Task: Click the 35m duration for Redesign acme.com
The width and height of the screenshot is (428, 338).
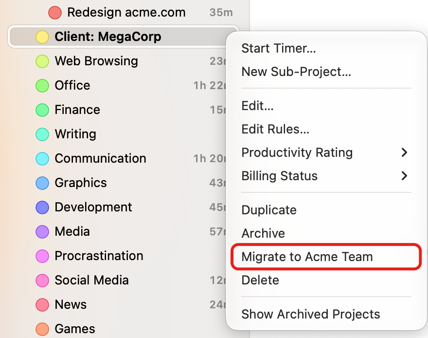Action: tap(221, 13)
